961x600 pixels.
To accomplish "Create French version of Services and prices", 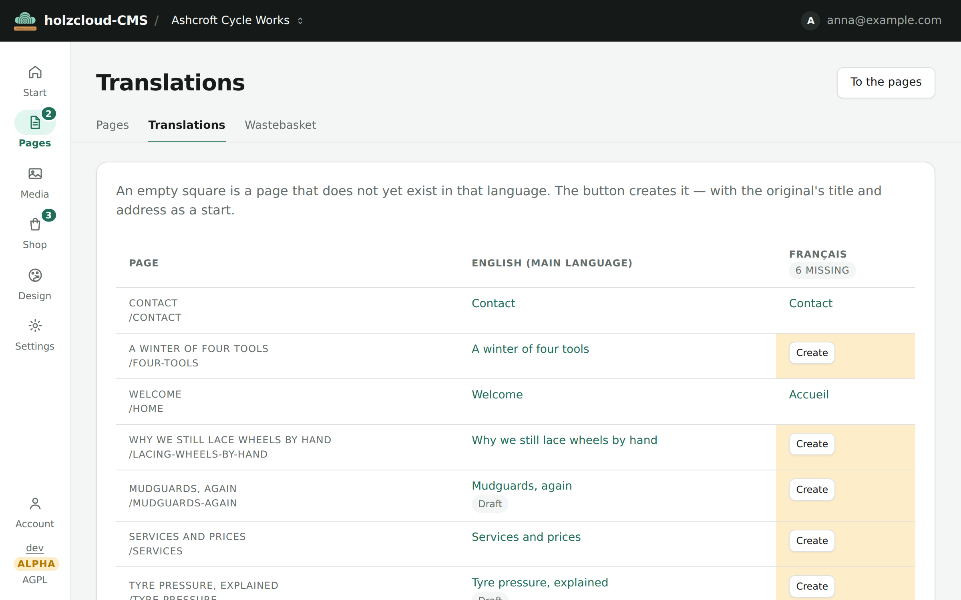I will click(812, 541).
